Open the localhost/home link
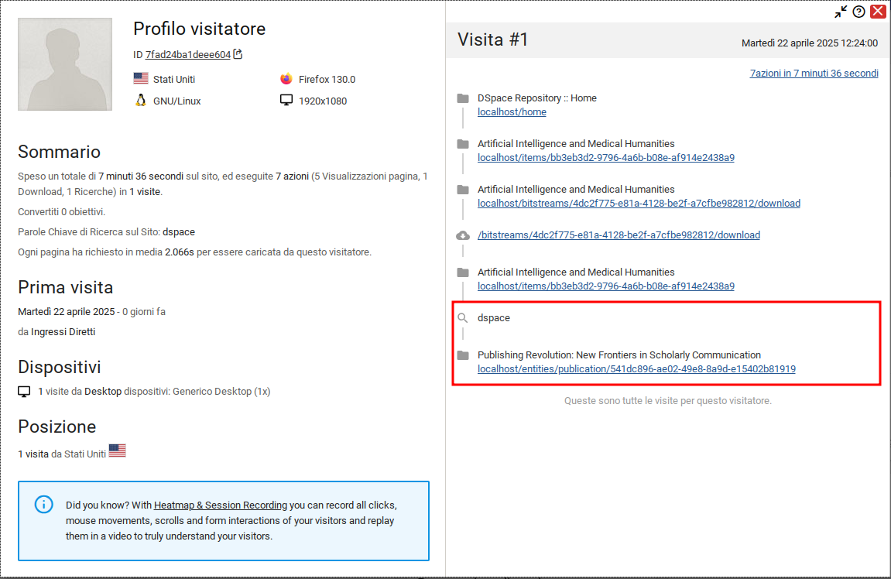Viewport: 891px width, 579px height. (x=512, y=112)
